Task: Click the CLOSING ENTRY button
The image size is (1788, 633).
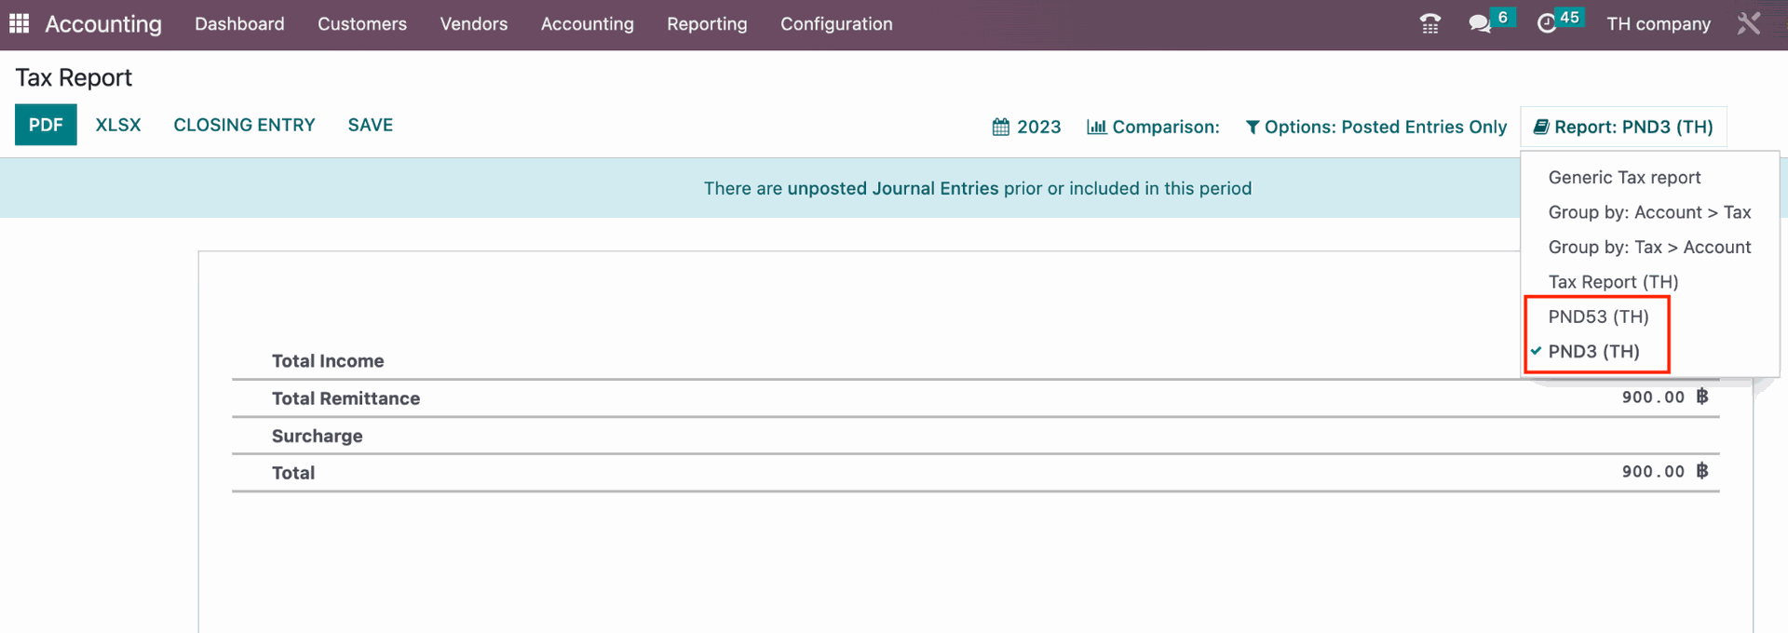Action: click(x=244, y=125)
